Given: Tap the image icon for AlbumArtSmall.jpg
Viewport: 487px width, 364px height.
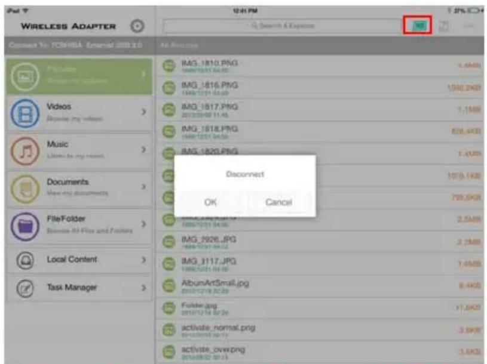Looking at the screenshot, I should point(169,286).
